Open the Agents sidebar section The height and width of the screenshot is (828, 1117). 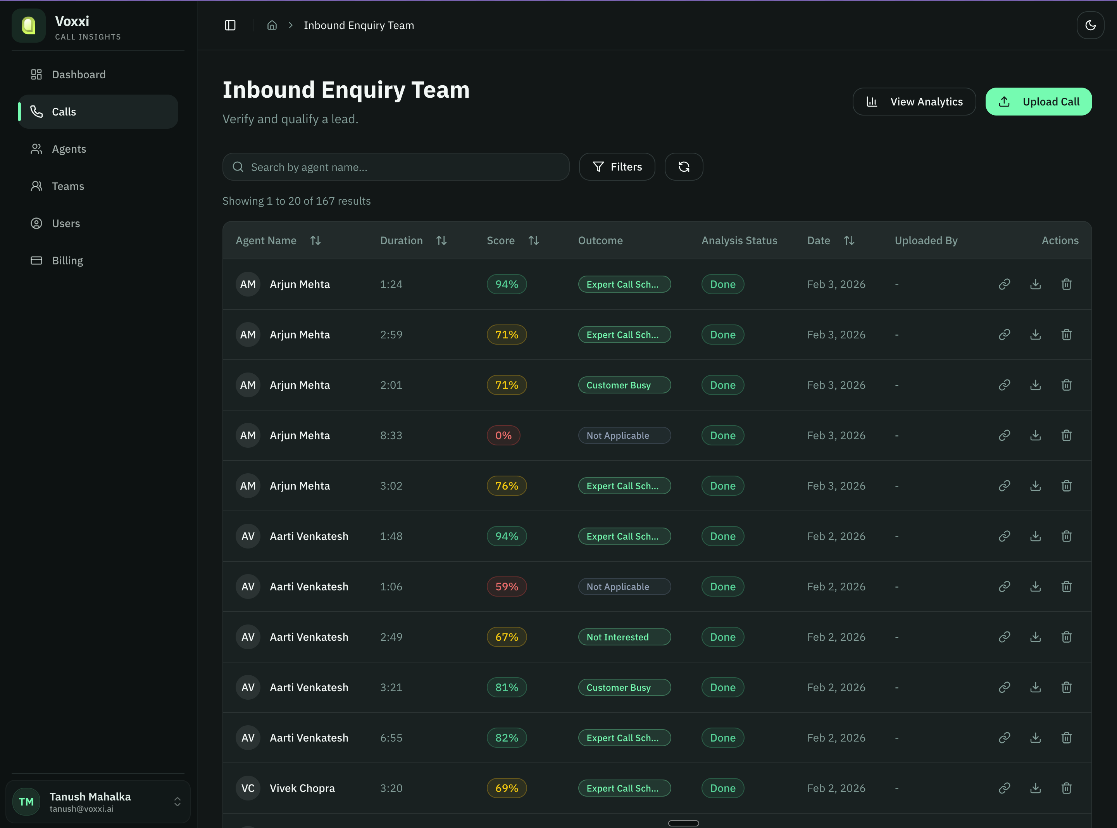[x=69, y=149]
